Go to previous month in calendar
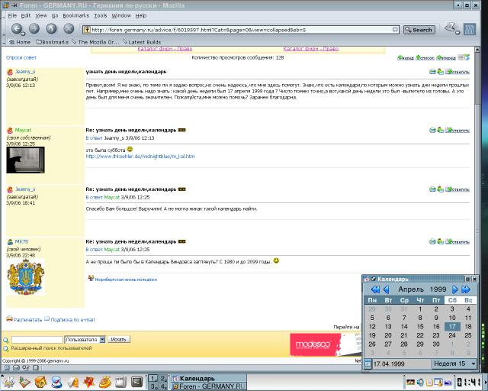 [x=386, y=290]
